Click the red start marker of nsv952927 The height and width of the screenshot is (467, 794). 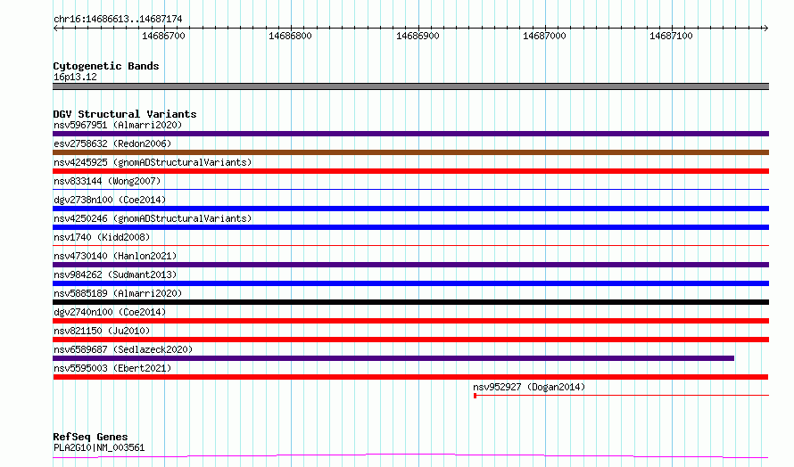pyautogui.click(x=475, y=396)
